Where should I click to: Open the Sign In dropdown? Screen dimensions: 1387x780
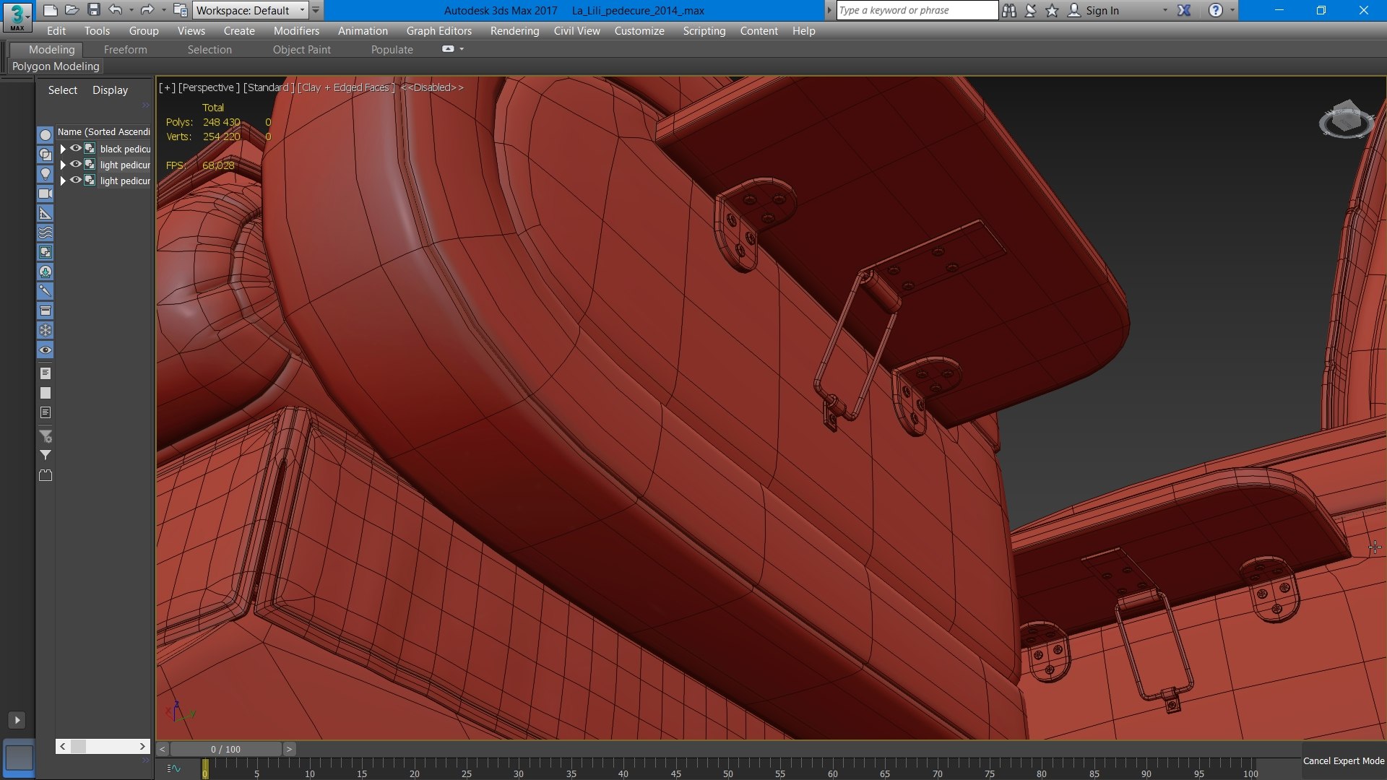pos(1165,10)
